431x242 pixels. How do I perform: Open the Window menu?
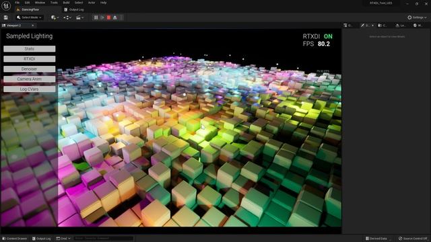tap(40, 3)
